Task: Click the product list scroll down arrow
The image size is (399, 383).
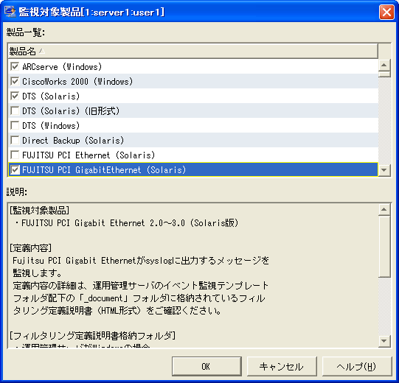Action: pyautogui.click(x=384, y=169)
